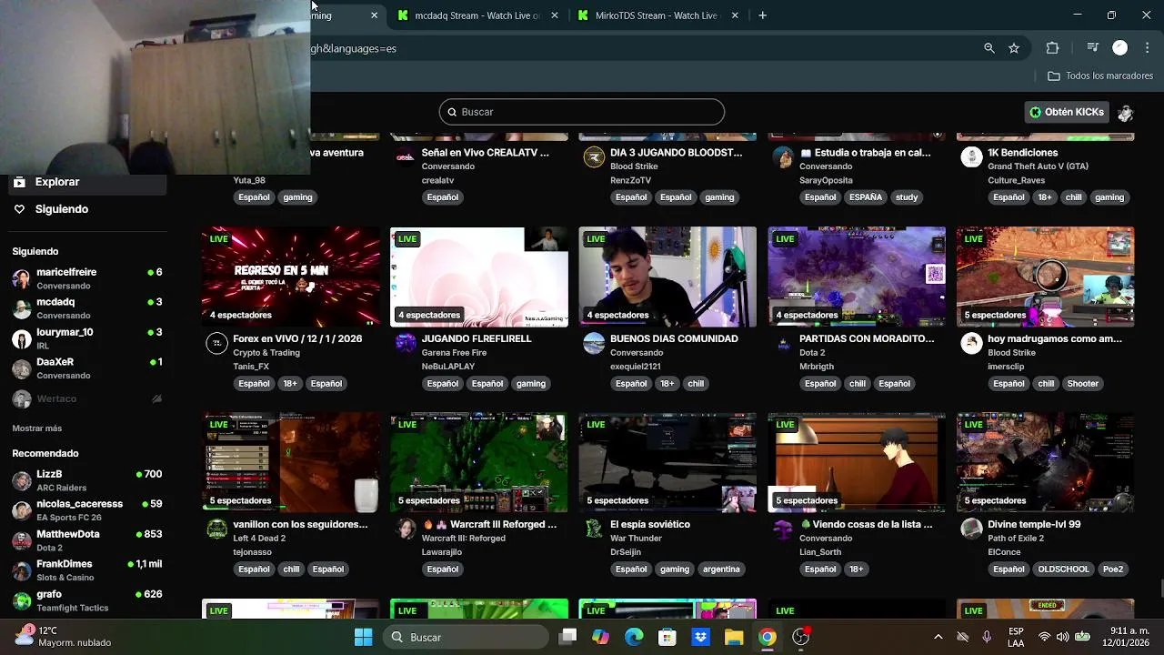
Task: Open the REGRESO EN 5 MIN Forex thumbnail
Action: 291,277
